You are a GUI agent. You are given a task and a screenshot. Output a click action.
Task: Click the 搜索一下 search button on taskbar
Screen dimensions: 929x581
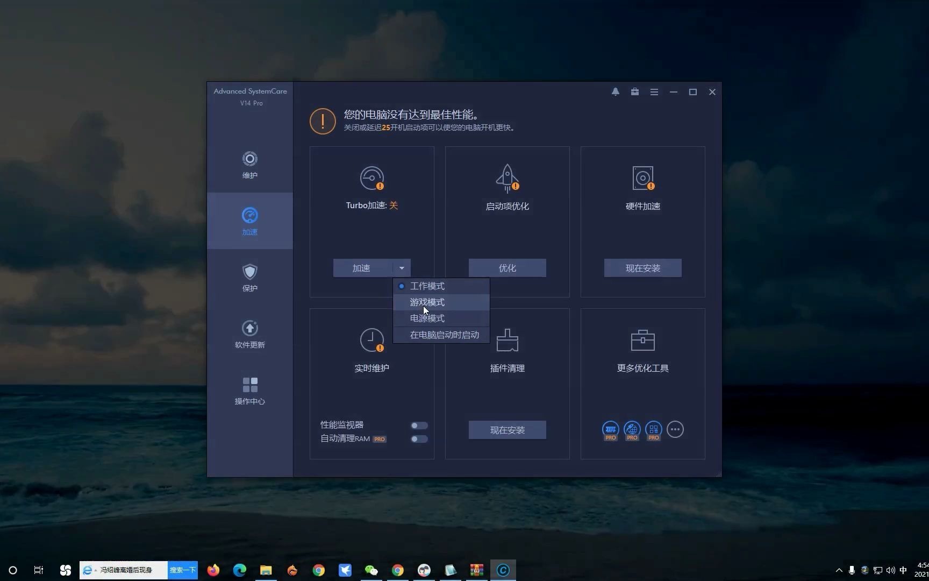(x=183, y=570)
